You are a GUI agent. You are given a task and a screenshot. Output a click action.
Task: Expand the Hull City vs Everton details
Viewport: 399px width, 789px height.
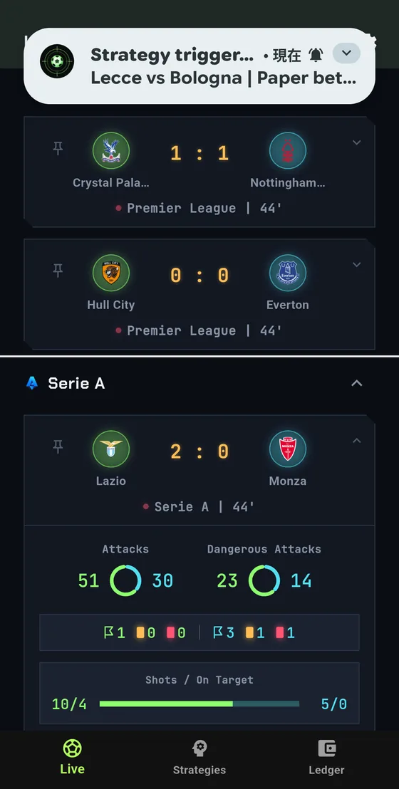357,265
